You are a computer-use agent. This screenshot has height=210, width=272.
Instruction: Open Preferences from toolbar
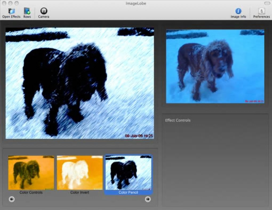tap(261, 11)
